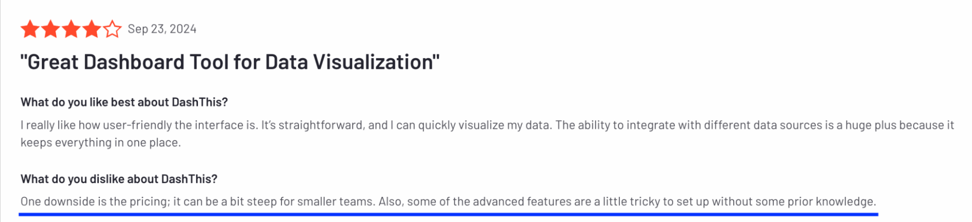Click the phrase "keeps everything in one place"

click(100, 143)
